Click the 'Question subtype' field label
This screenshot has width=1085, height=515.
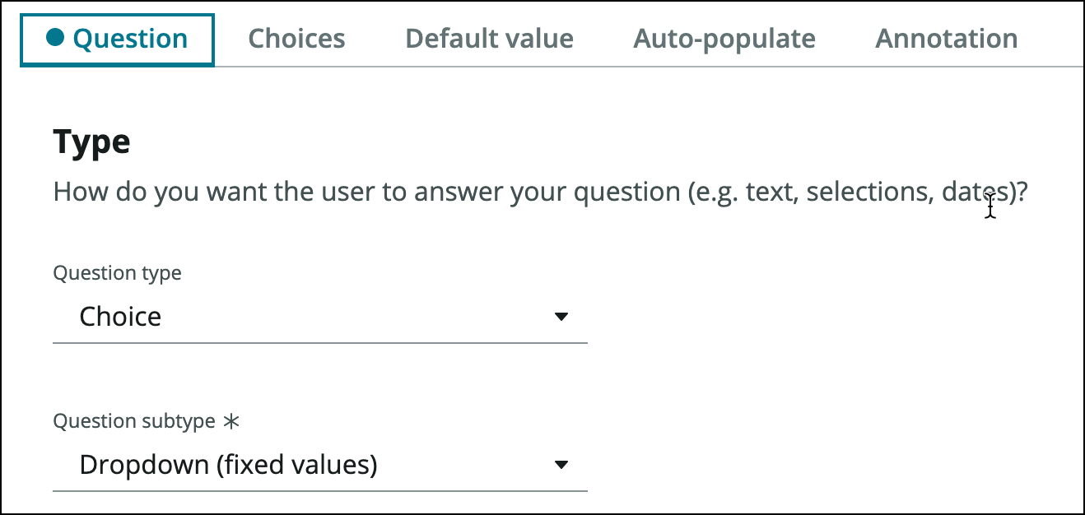pos(134,421)
